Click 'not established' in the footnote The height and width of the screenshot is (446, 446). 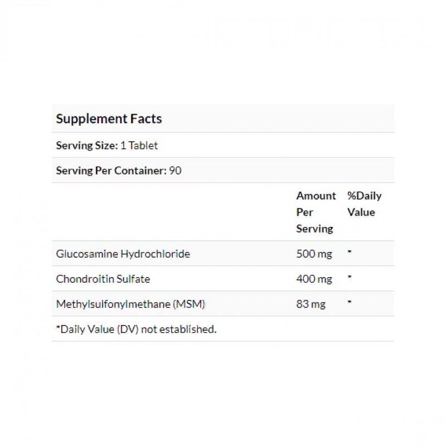[x=178, y=329]
